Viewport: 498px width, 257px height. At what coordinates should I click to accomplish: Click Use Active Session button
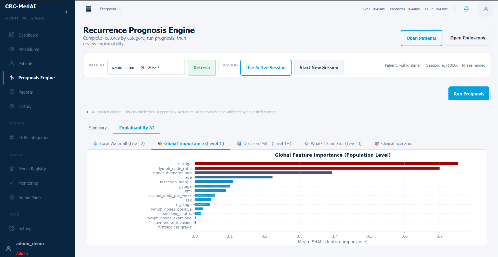coord(266,68)
